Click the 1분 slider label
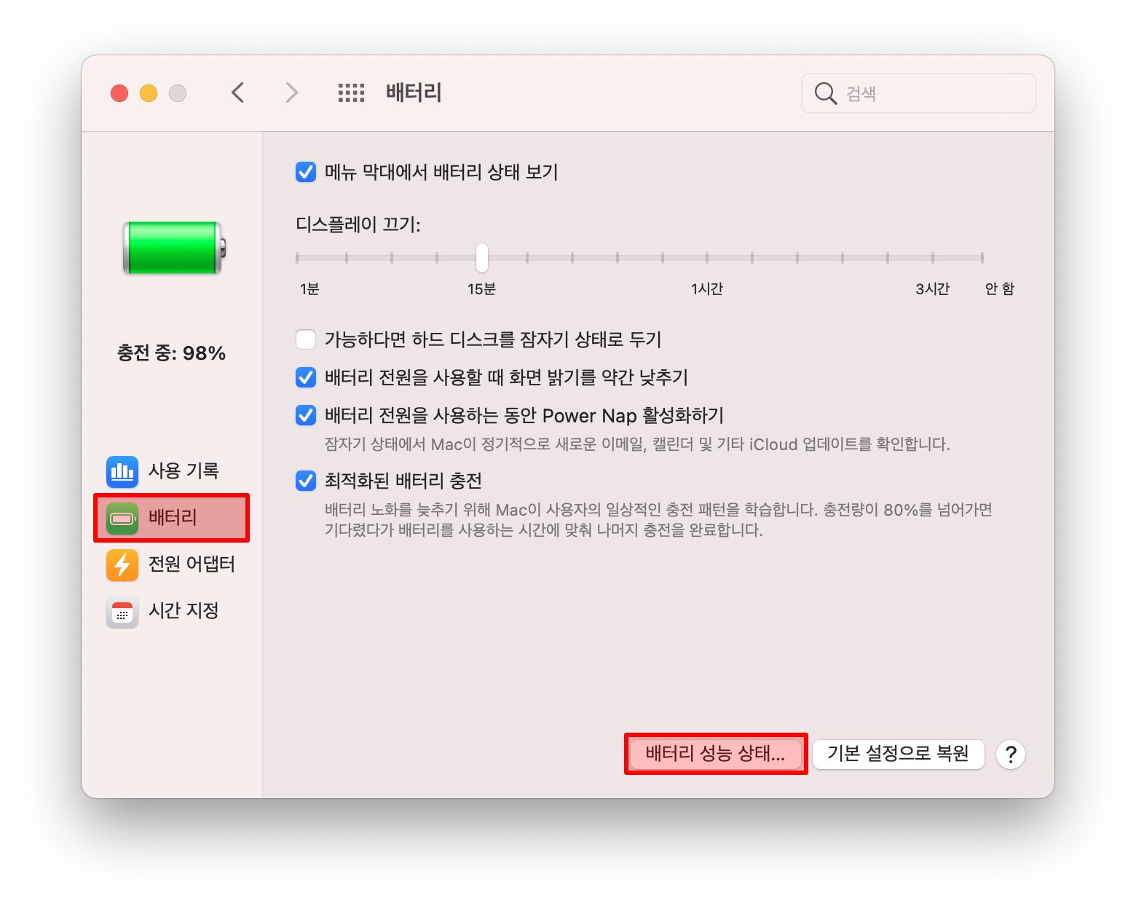The width and height of the screenshot is (1136, 906). point(309,289)
